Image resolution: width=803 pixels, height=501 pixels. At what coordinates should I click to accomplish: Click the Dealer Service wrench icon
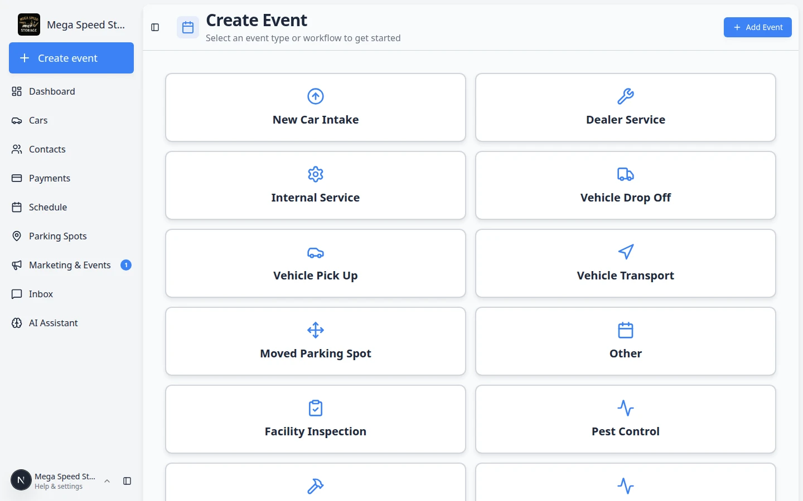click(626, 96)
